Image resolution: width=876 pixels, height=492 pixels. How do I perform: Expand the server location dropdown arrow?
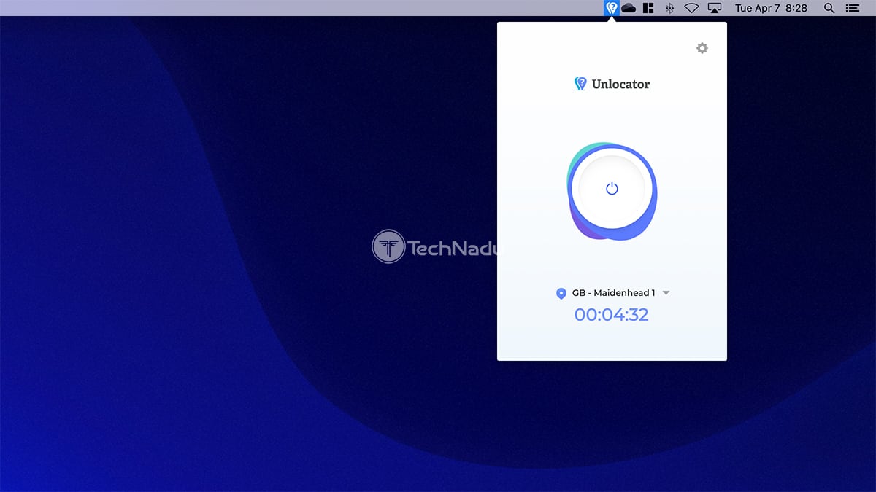click(666, 293)
